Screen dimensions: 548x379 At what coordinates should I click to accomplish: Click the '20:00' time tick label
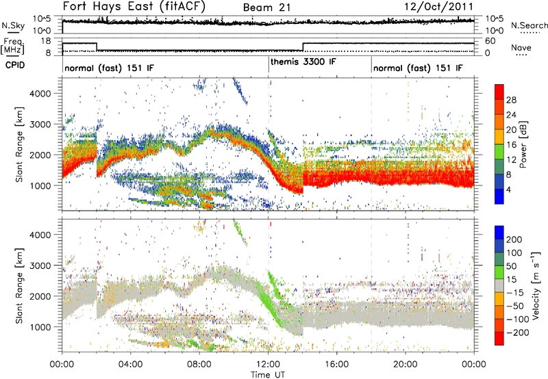pyautogui.click(x=406, y=364)
